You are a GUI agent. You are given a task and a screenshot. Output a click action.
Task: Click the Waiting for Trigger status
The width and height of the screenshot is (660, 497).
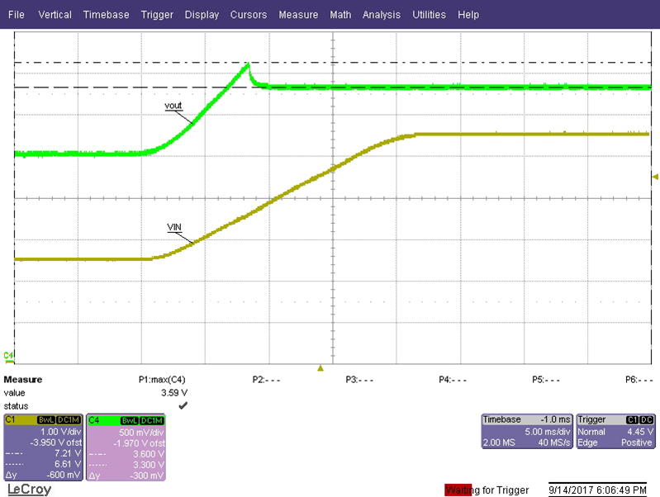tap(487, 490)
